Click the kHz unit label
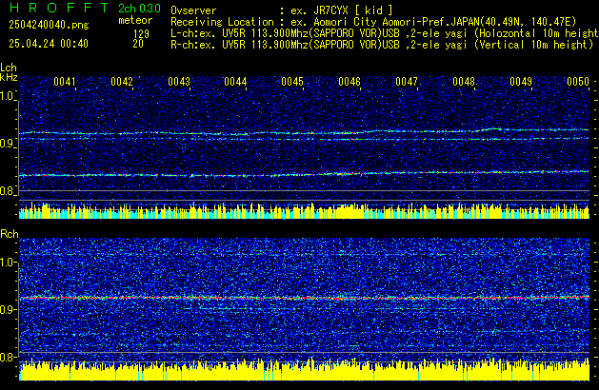599x390 pixels. pyautogui.click(x=9, y=77)
